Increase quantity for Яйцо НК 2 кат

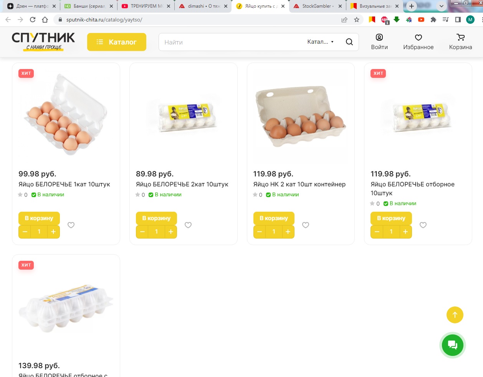pos(288,232)
